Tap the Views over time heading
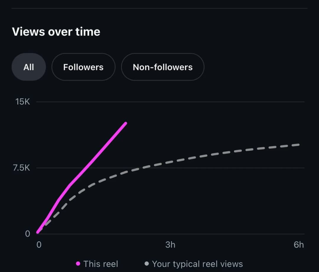 tap(56, 32)
